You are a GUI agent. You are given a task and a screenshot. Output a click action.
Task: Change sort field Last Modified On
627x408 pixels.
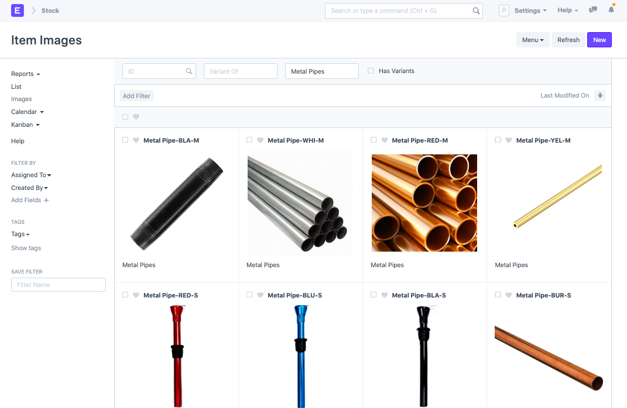coord(564,95)
